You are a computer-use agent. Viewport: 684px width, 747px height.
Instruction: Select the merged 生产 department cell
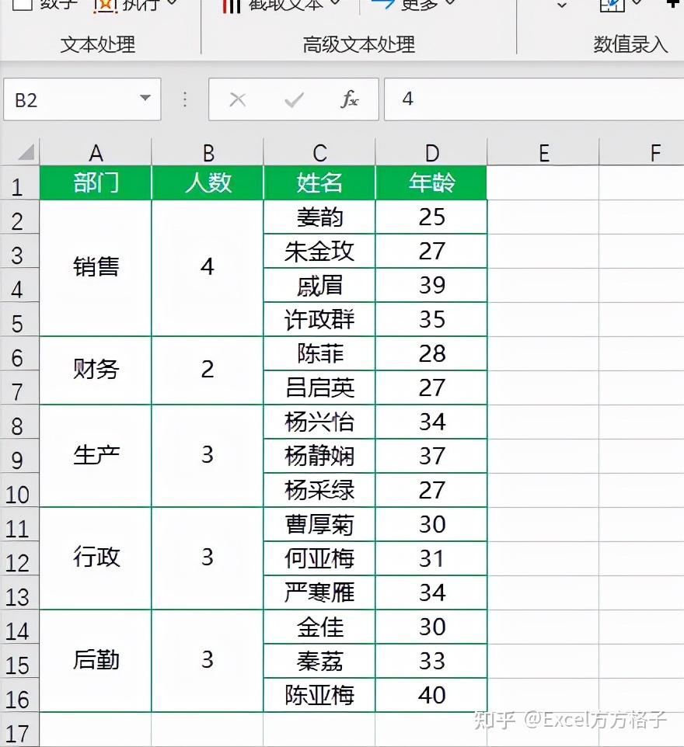click(x=96, y=456)
